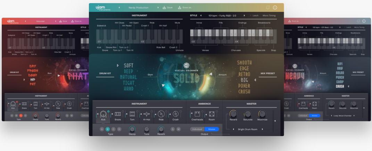
Task: Select the Overheads ambience icon in SOLID
Action: 197,114
